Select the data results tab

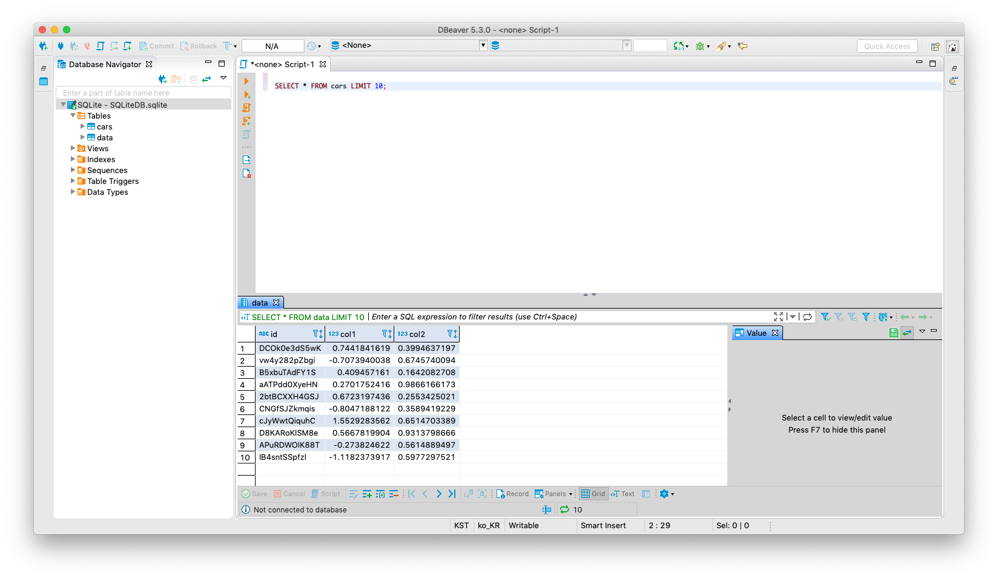click(260, 303)
